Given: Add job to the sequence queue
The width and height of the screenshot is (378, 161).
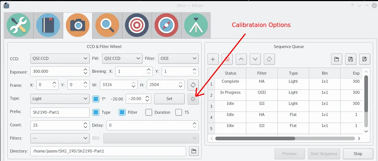Looking at the screenshot, I should pyautogui.click(x=213, y=59).
